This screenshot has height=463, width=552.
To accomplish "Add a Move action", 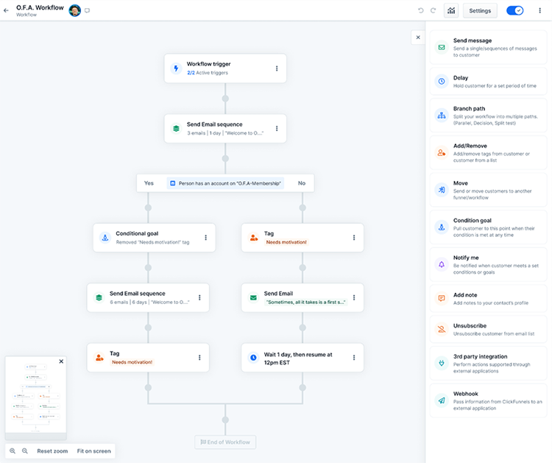I will click(488, 190).
